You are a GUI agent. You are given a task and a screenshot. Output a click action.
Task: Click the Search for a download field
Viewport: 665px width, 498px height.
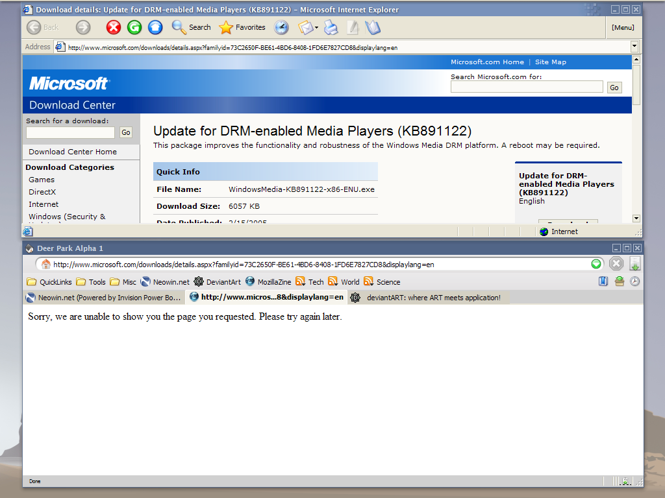point(70,132)
